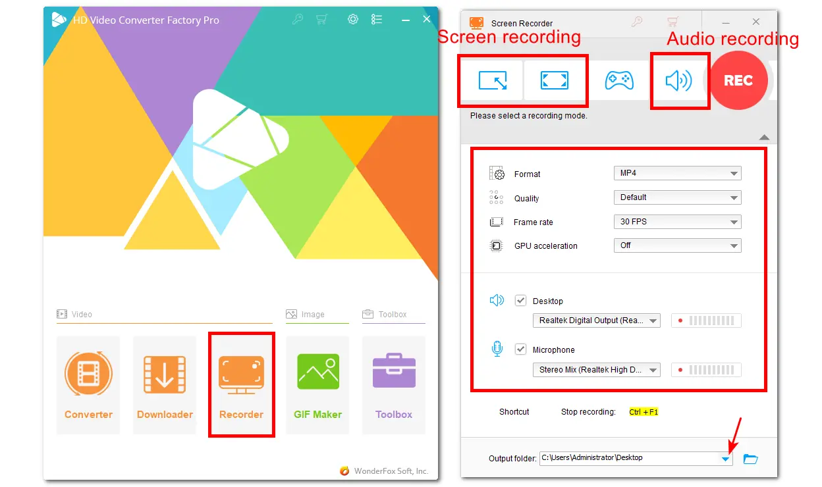The width and height of the screenshot is (822, 487).
Task: Click the Toolbox section header label
Action: tap(393, 315)
